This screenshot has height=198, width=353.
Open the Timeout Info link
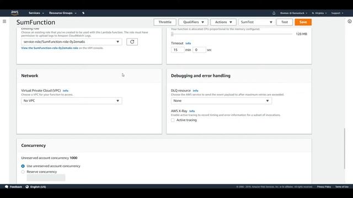(x=188, y=43)
